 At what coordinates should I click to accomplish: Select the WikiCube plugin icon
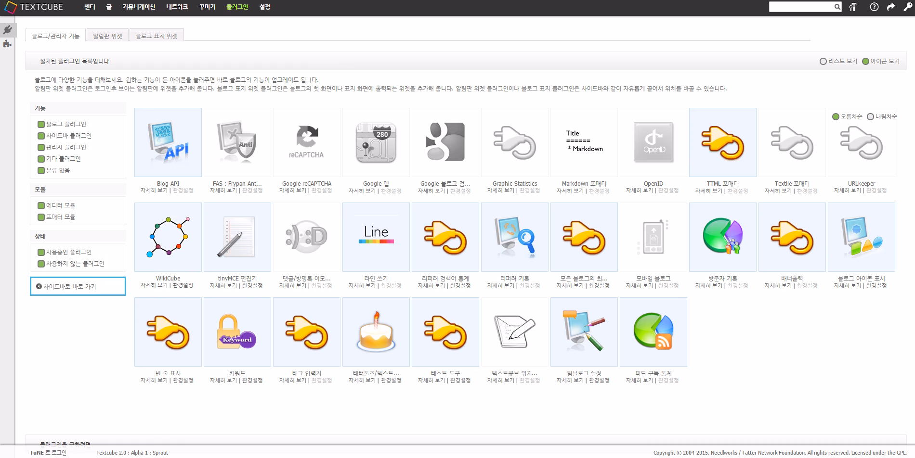point(168,237)
